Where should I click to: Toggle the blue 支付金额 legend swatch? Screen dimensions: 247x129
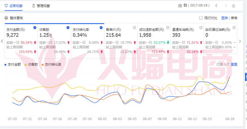click(5, 65)
